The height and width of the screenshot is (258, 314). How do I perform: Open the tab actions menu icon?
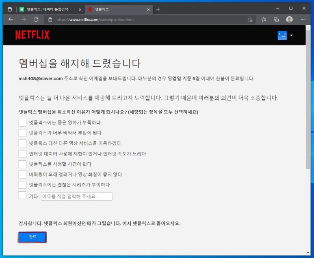tap(10, 9)
